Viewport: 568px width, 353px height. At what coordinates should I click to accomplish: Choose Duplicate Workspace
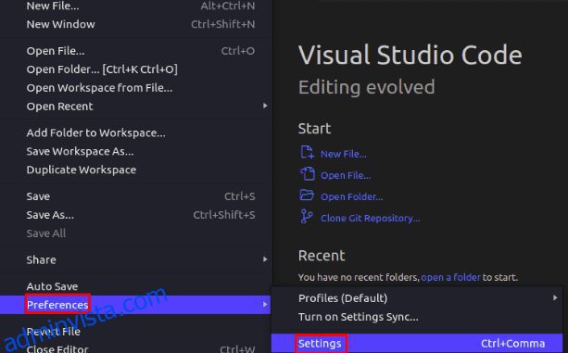(x=136, y=170)
